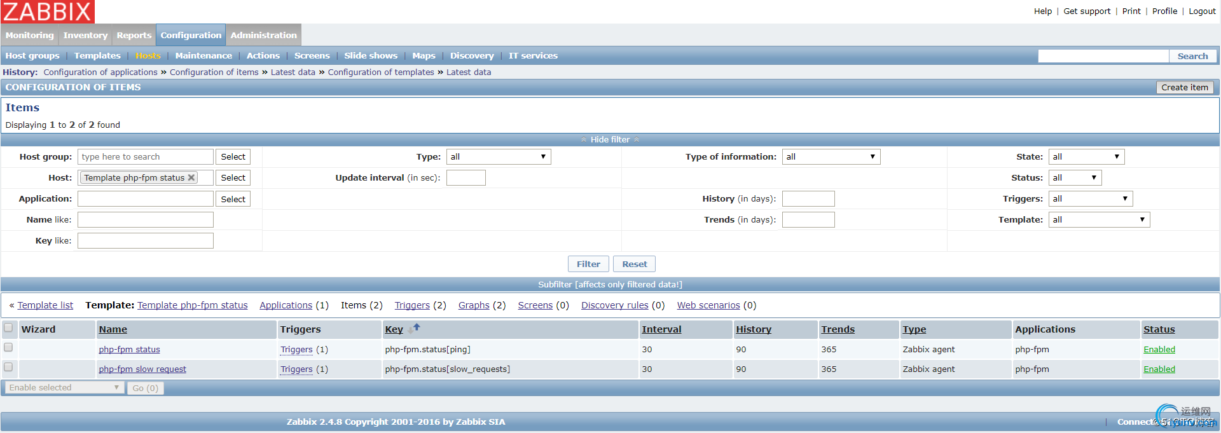Click Select next to Application field
This screenshot has width=1221, height=433.
[x=233, y=199]
